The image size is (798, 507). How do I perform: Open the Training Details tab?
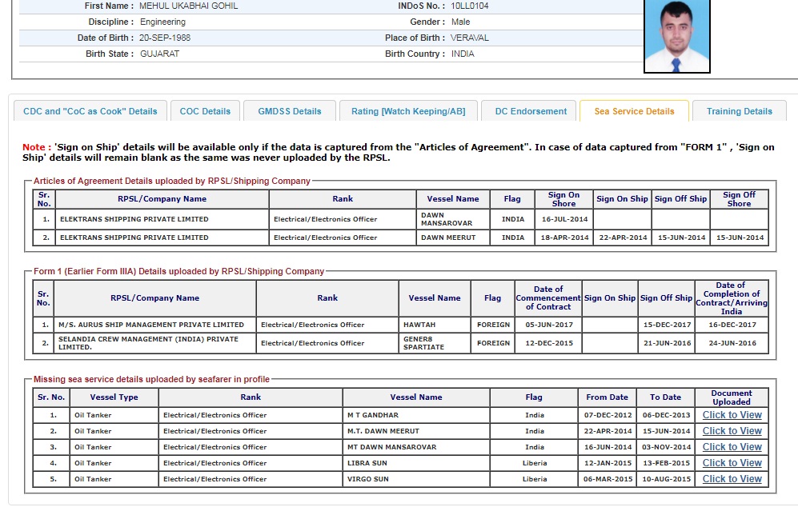pyautogui.click(x=739, y=111)
